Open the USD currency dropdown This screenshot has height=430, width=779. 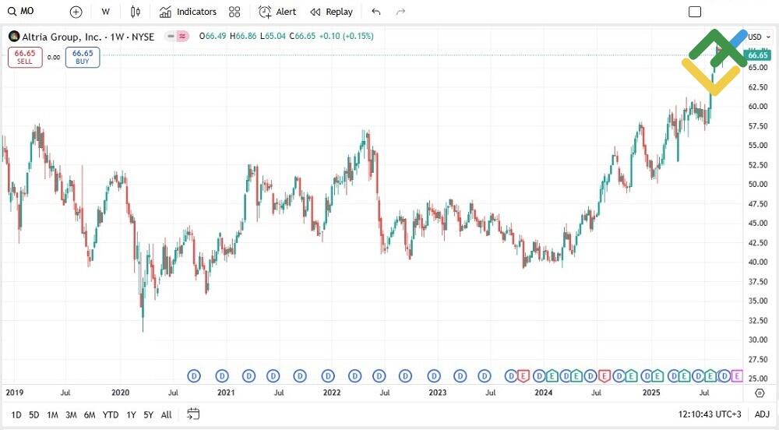tap(759, 37)
